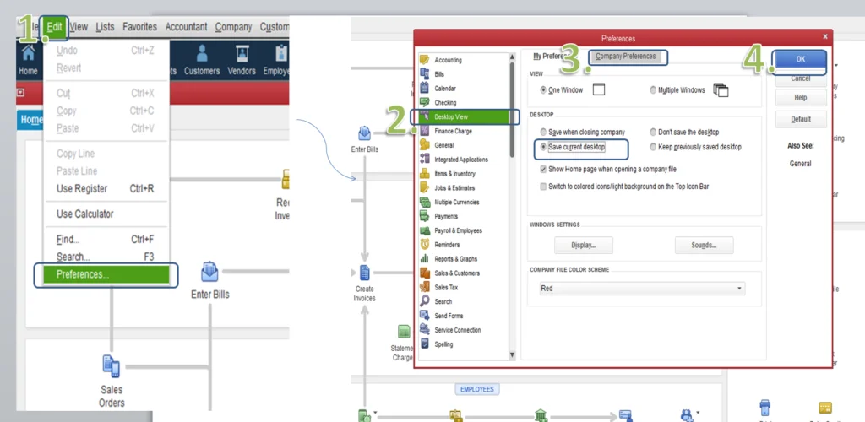Open the Favorites menu
This screenshot has width=865, height=422.
(139, 27)
